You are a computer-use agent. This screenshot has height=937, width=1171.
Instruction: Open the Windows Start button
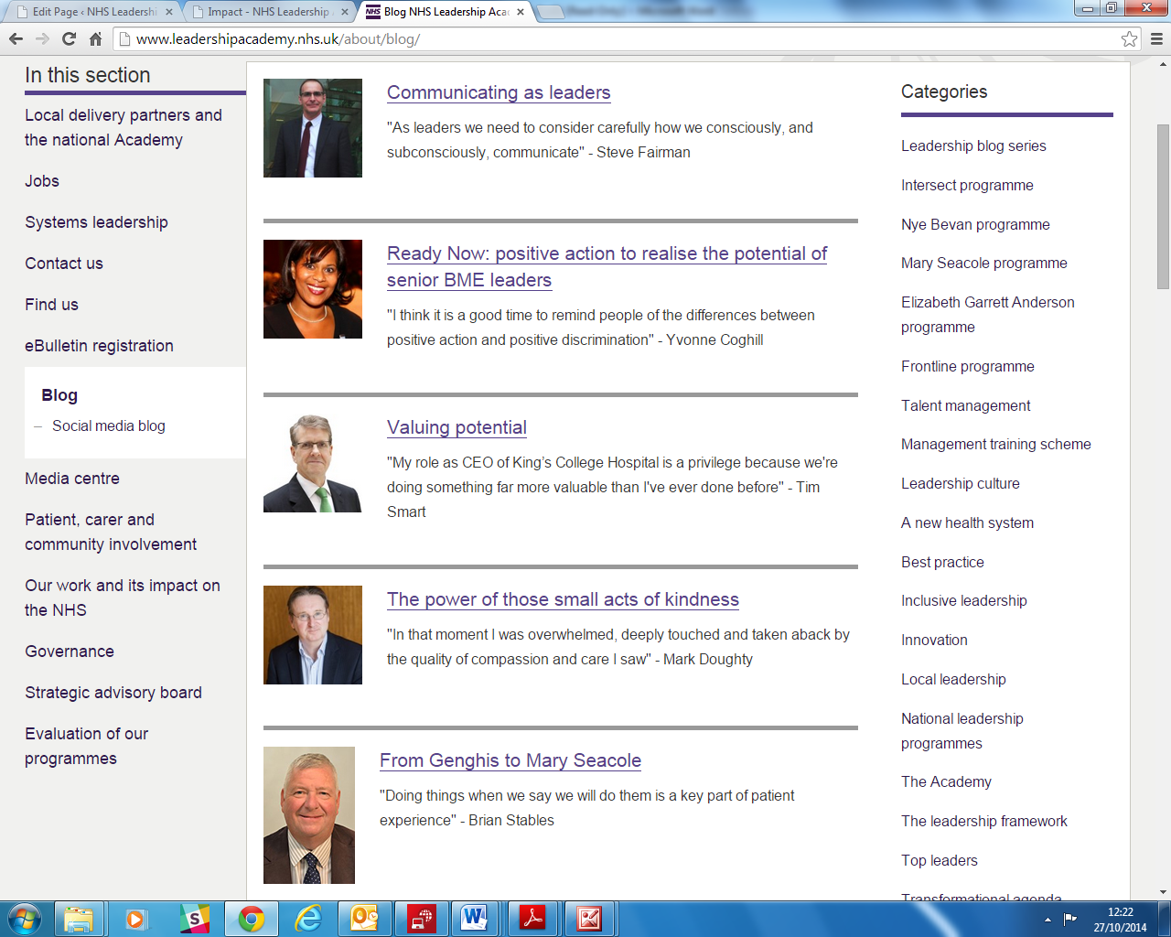[x=25, y=919]
